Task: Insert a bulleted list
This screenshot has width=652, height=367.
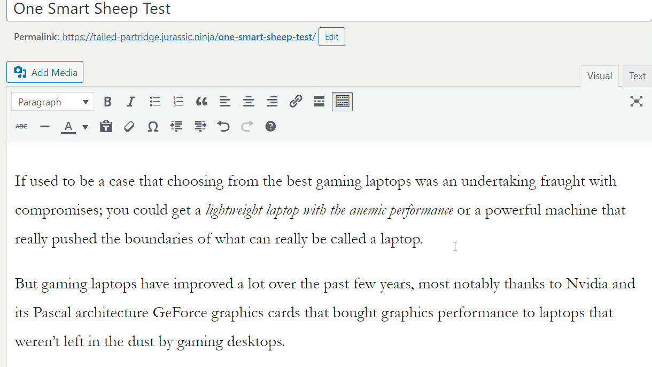Action: [155, 102]
